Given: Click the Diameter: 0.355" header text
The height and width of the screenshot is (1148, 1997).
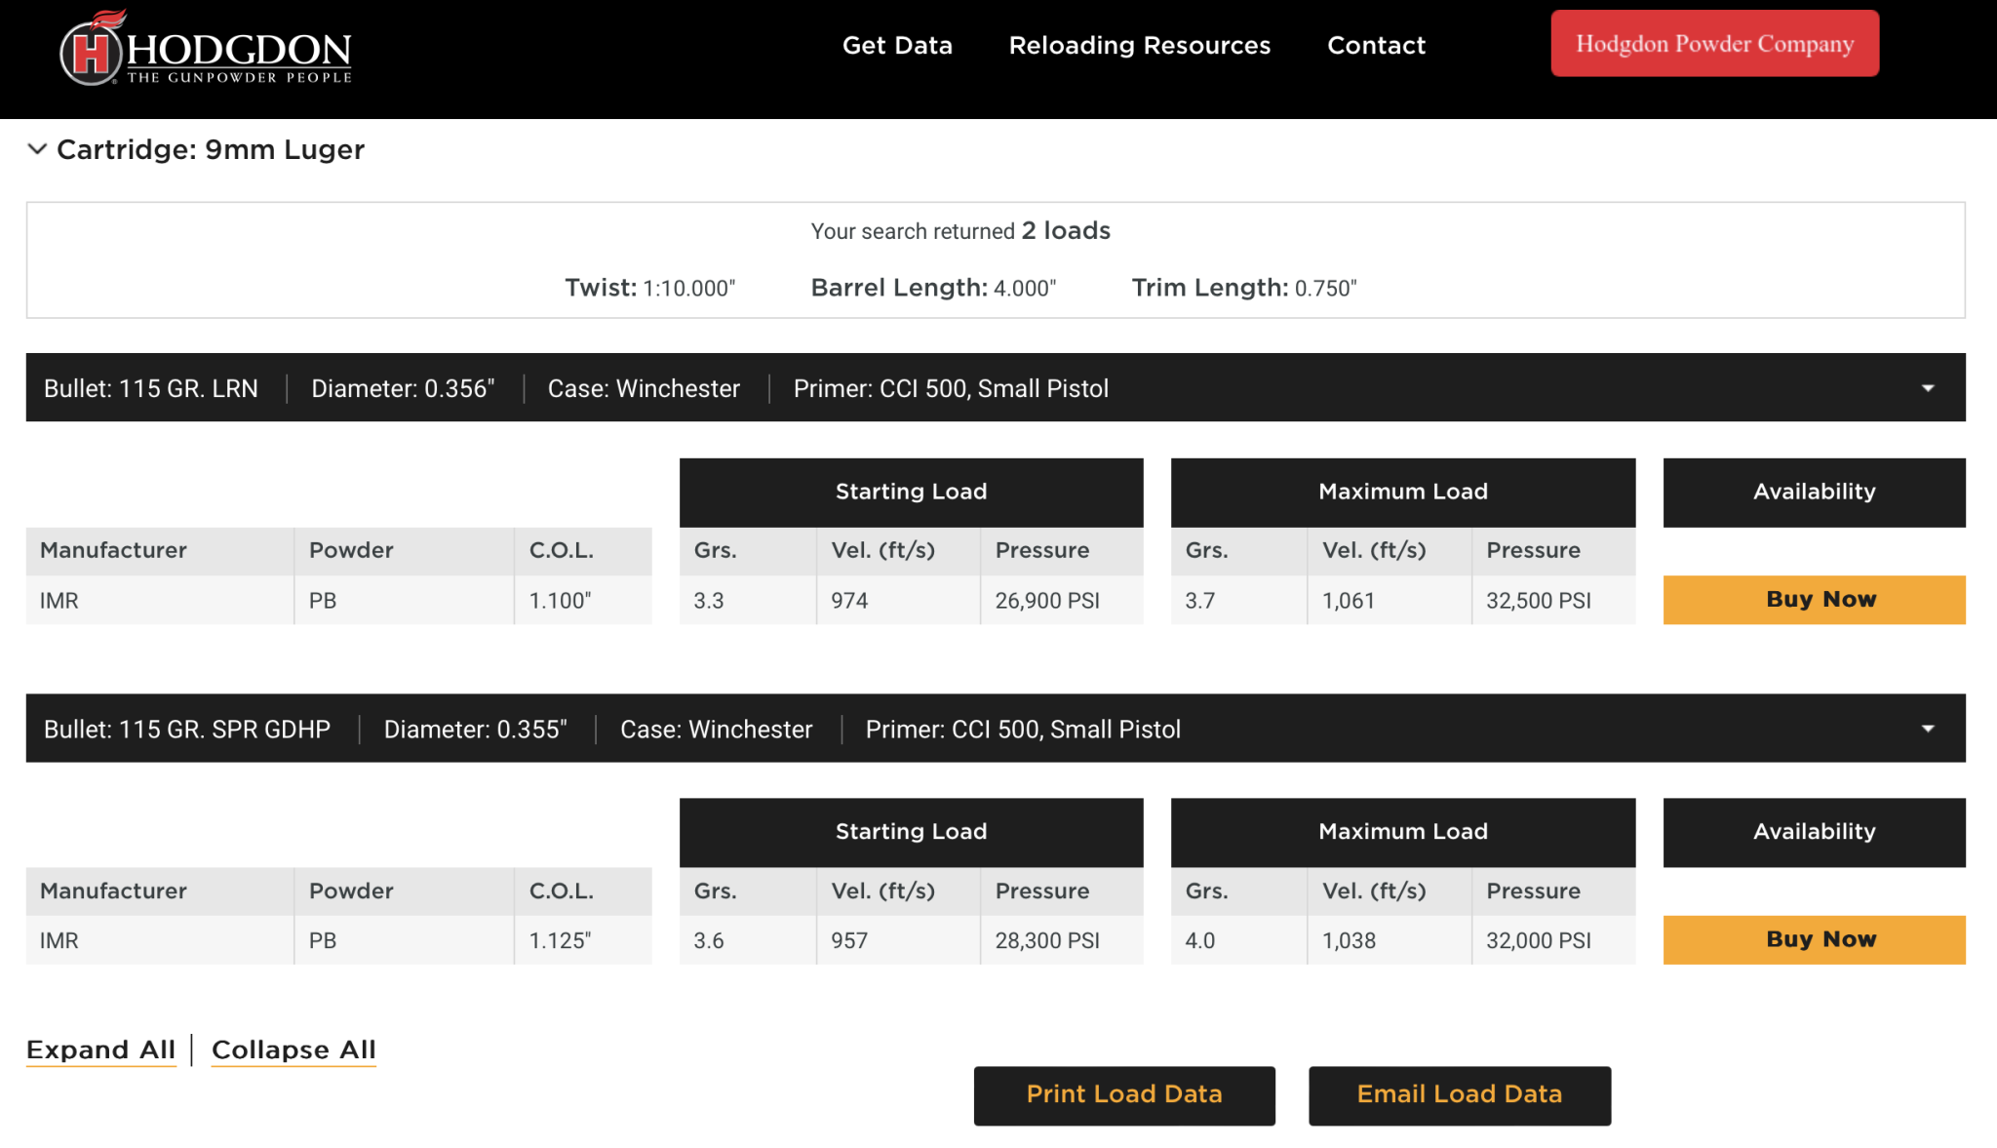Looking at the screenshot, I should (476, 729).
